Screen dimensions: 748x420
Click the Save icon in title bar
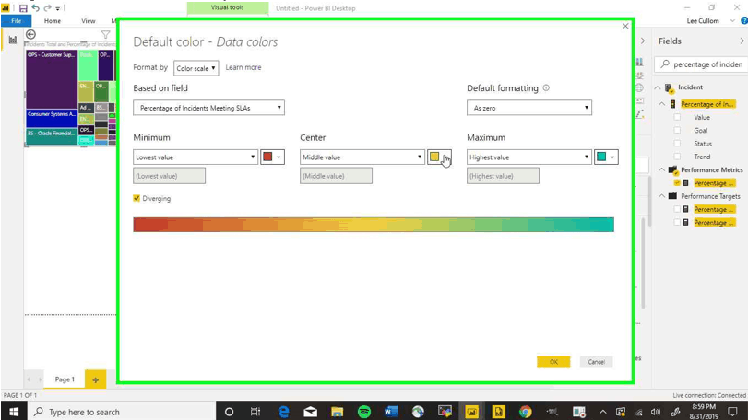click(23, 8)
